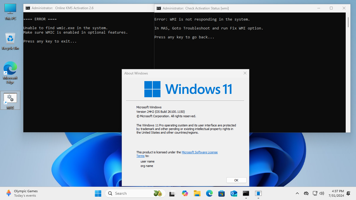
Task: Click the 'org name' licensee text
Action: pos(147,166)
